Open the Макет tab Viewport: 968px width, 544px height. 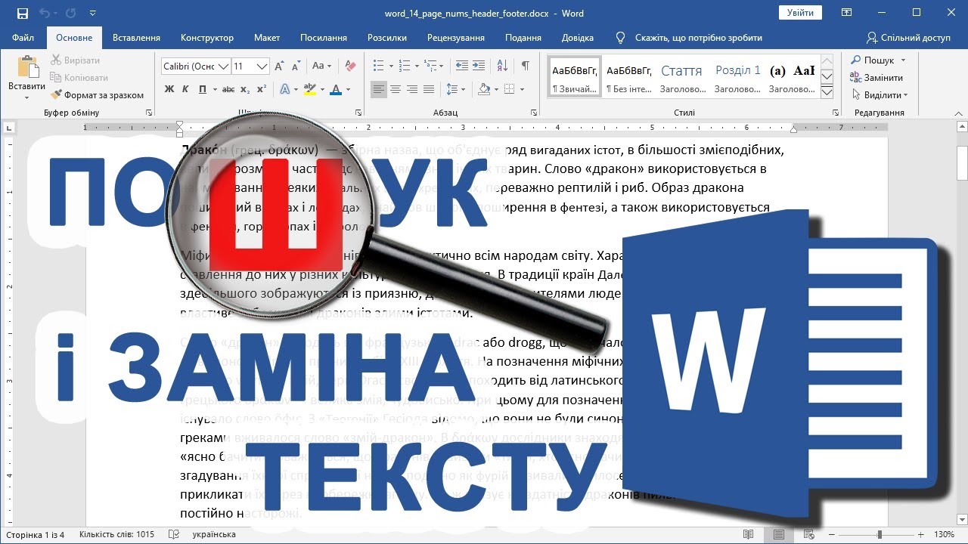click(x=267, y=38)
